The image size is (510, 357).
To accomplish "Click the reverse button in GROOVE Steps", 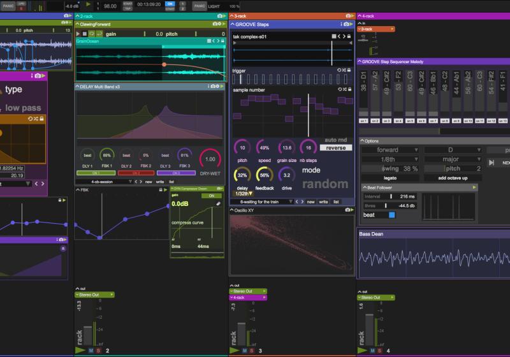I will [x=335, y=147].
